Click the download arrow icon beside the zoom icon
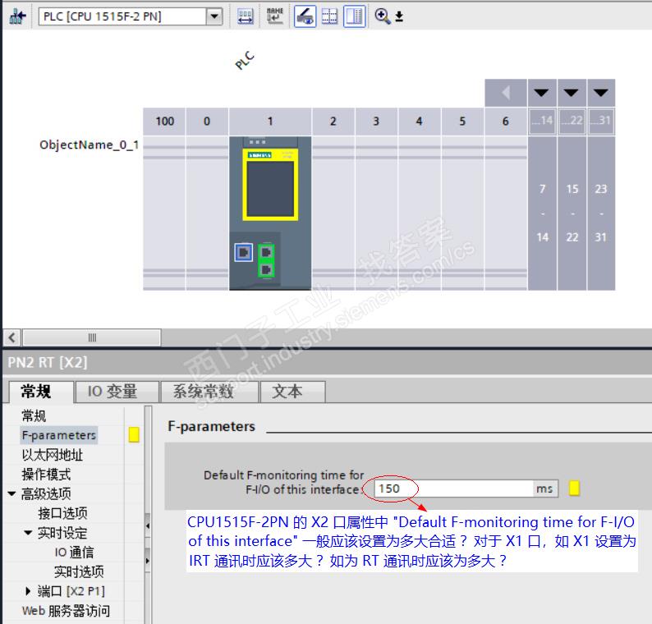Screen dimensions: 652x624 pos(399,16)
